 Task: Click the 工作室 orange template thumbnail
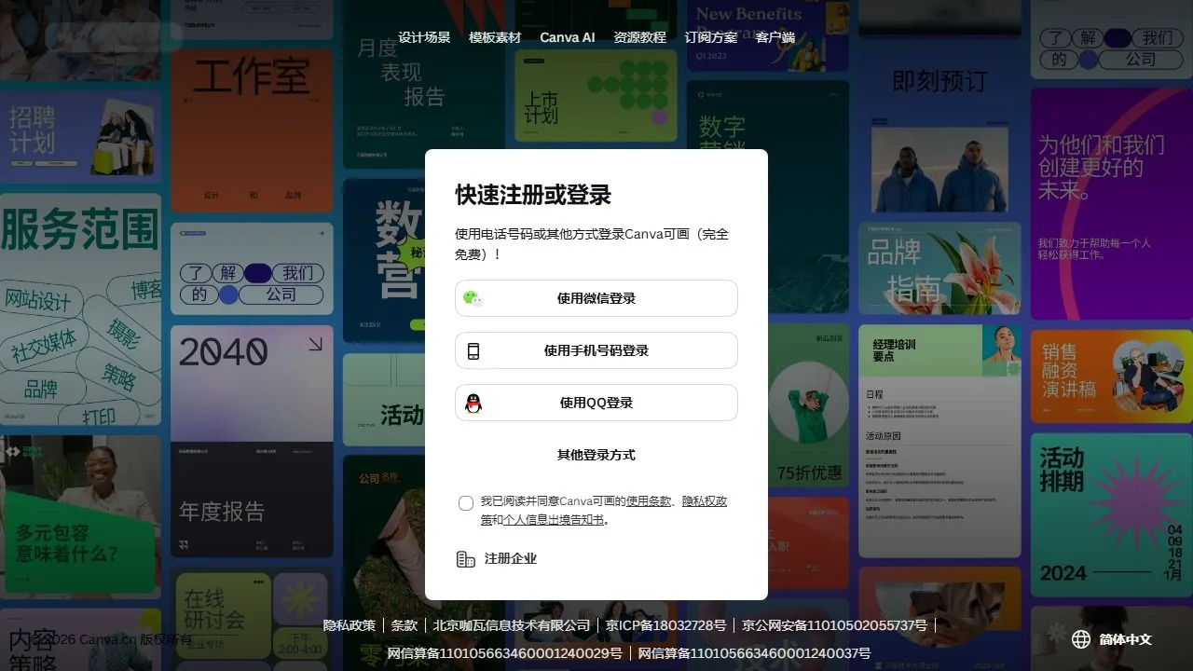pyautogui.click(x=252, y=130)
